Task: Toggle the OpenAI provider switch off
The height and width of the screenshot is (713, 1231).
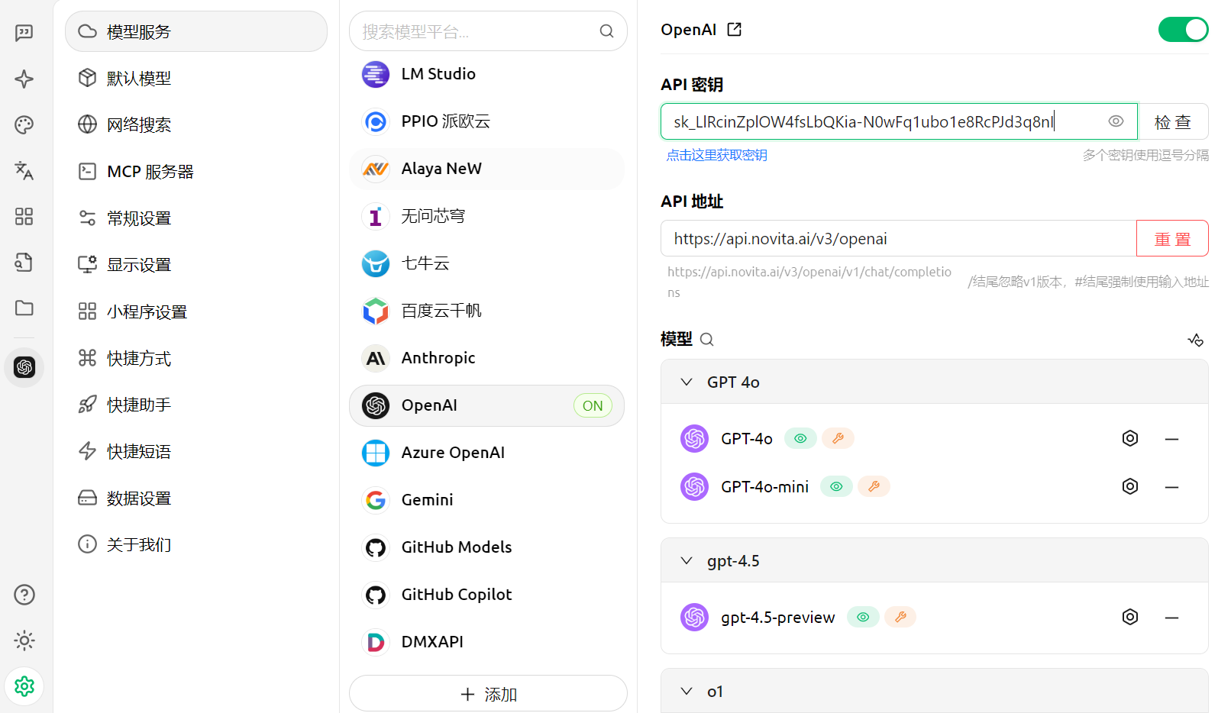Action: click(x=1183, y=30)
